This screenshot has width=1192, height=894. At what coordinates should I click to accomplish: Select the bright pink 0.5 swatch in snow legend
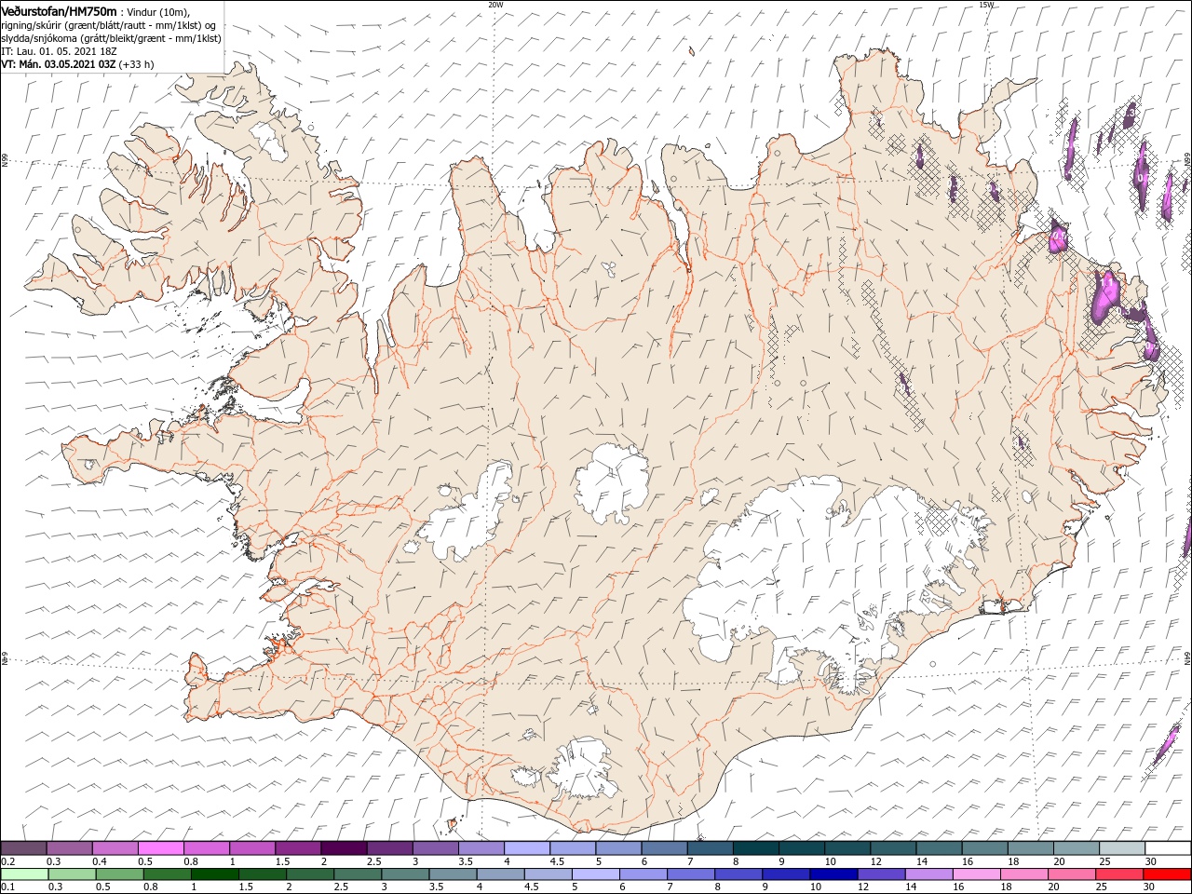(160, 848)
